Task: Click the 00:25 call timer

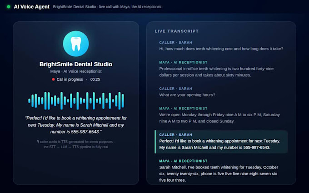Action: pos(95,79)
